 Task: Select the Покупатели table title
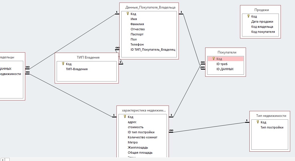click(x=227, y=52)
